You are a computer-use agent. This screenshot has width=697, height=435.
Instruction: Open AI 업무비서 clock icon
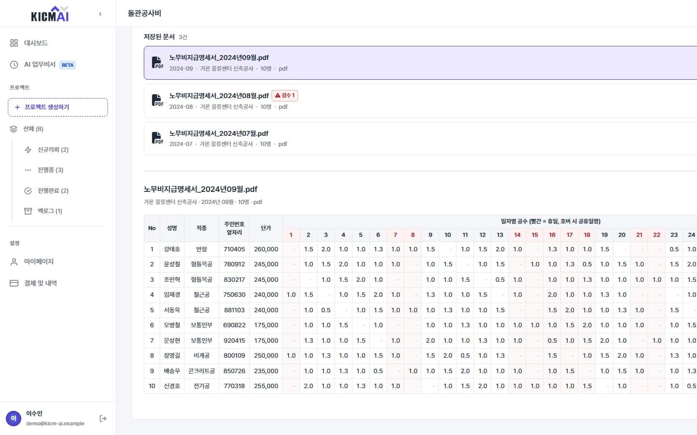(x=14, y=65)
